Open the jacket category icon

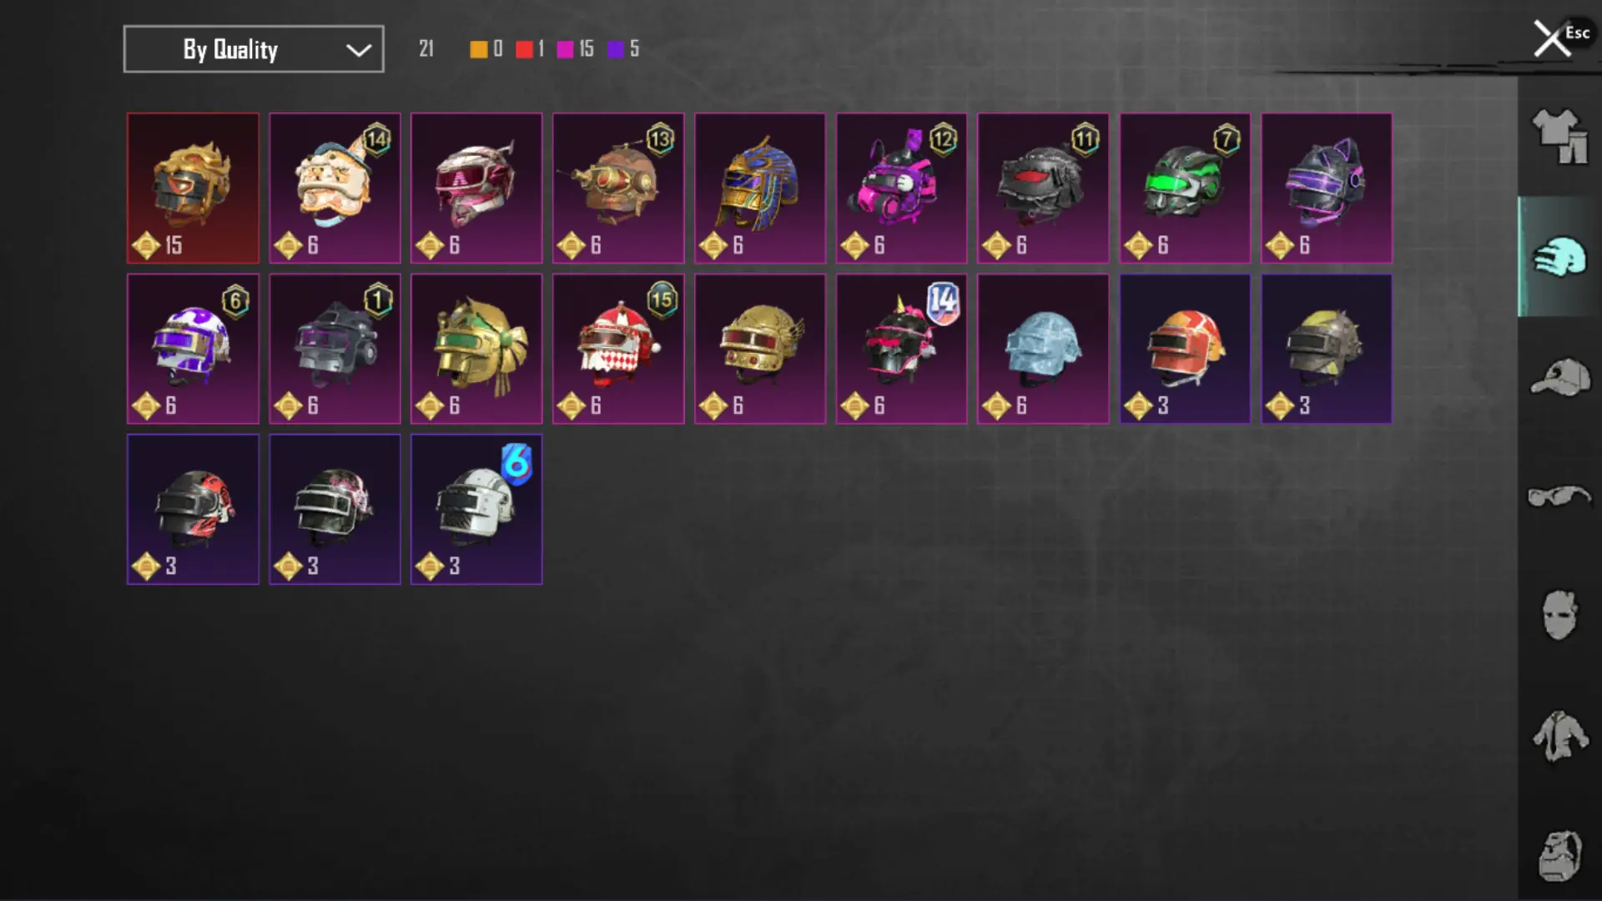tap(1559, 736)
